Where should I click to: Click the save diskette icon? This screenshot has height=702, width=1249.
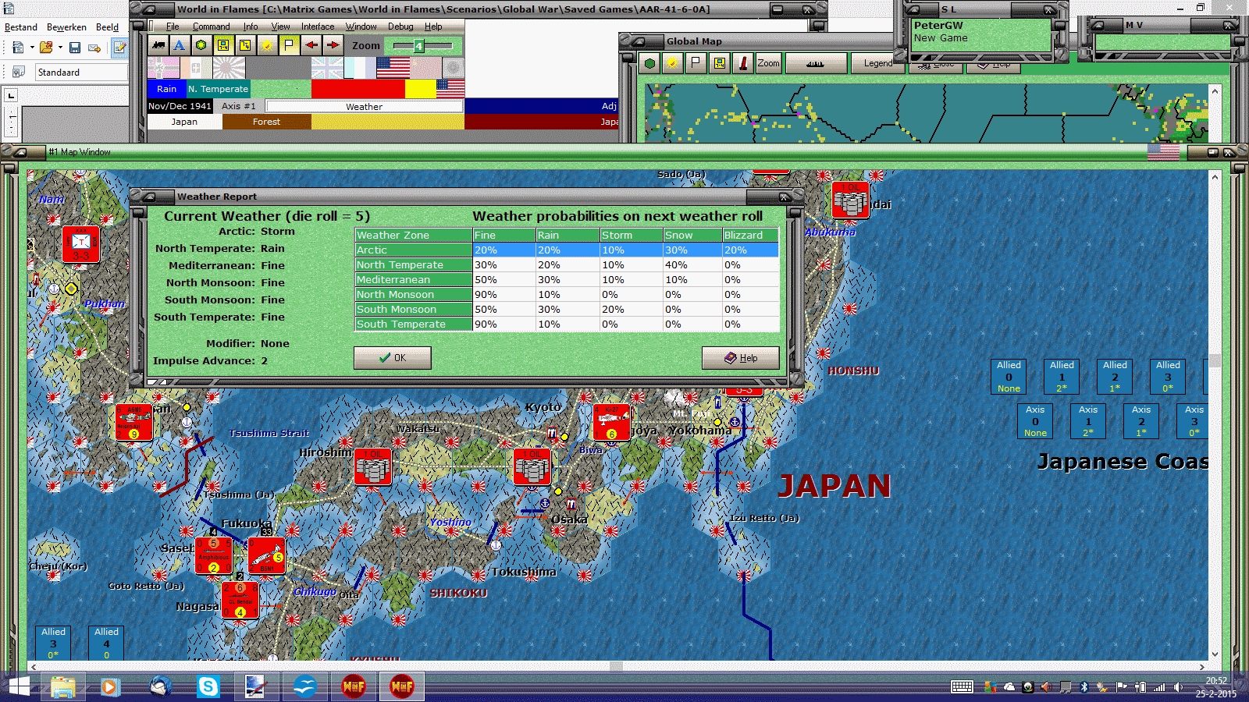tap(75, 48)
